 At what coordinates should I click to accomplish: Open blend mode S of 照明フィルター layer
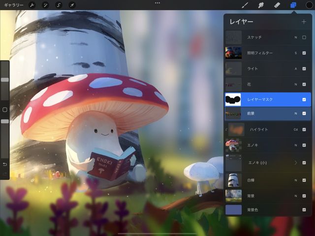coord(296,53)
